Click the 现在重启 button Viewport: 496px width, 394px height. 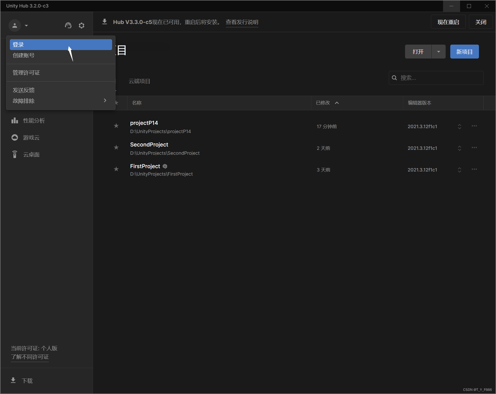pos(448,22)
